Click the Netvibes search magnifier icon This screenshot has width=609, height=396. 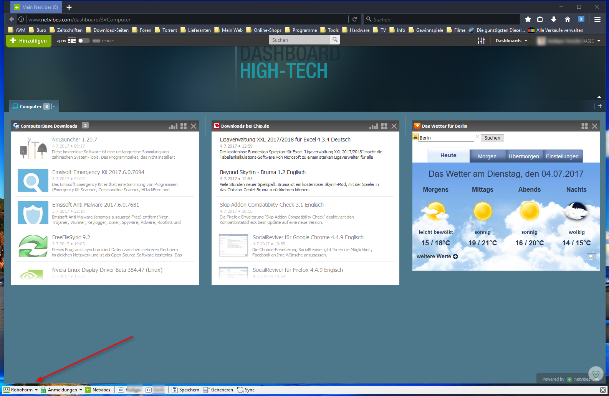click(x=335, y=39)
